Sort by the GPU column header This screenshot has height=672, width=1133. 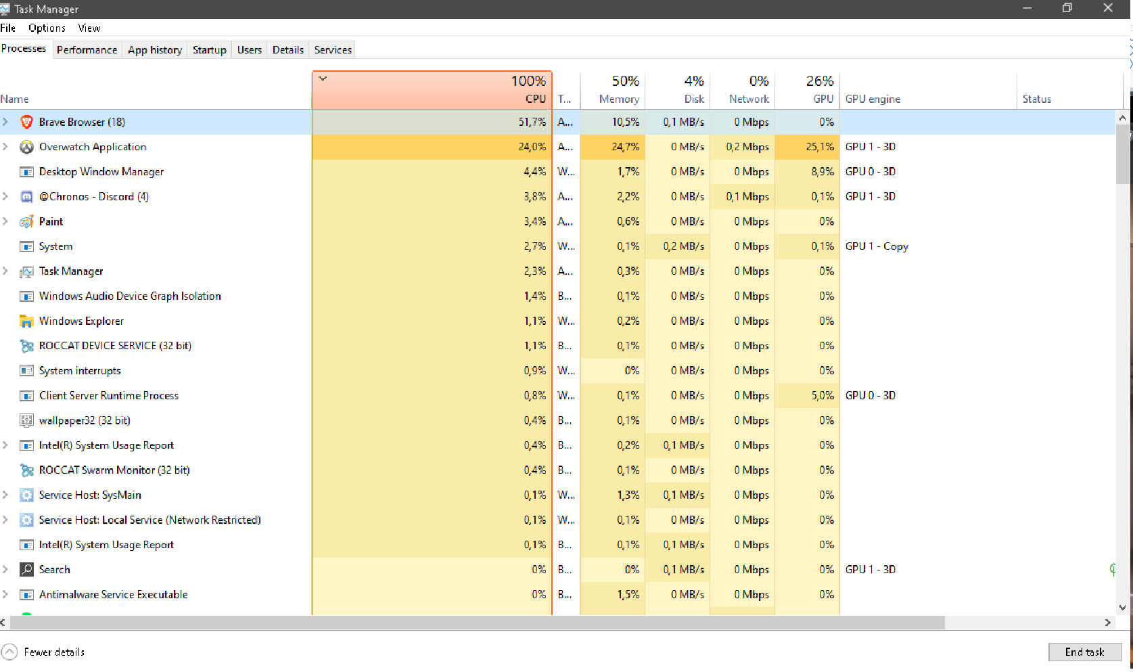pos(808,90)
